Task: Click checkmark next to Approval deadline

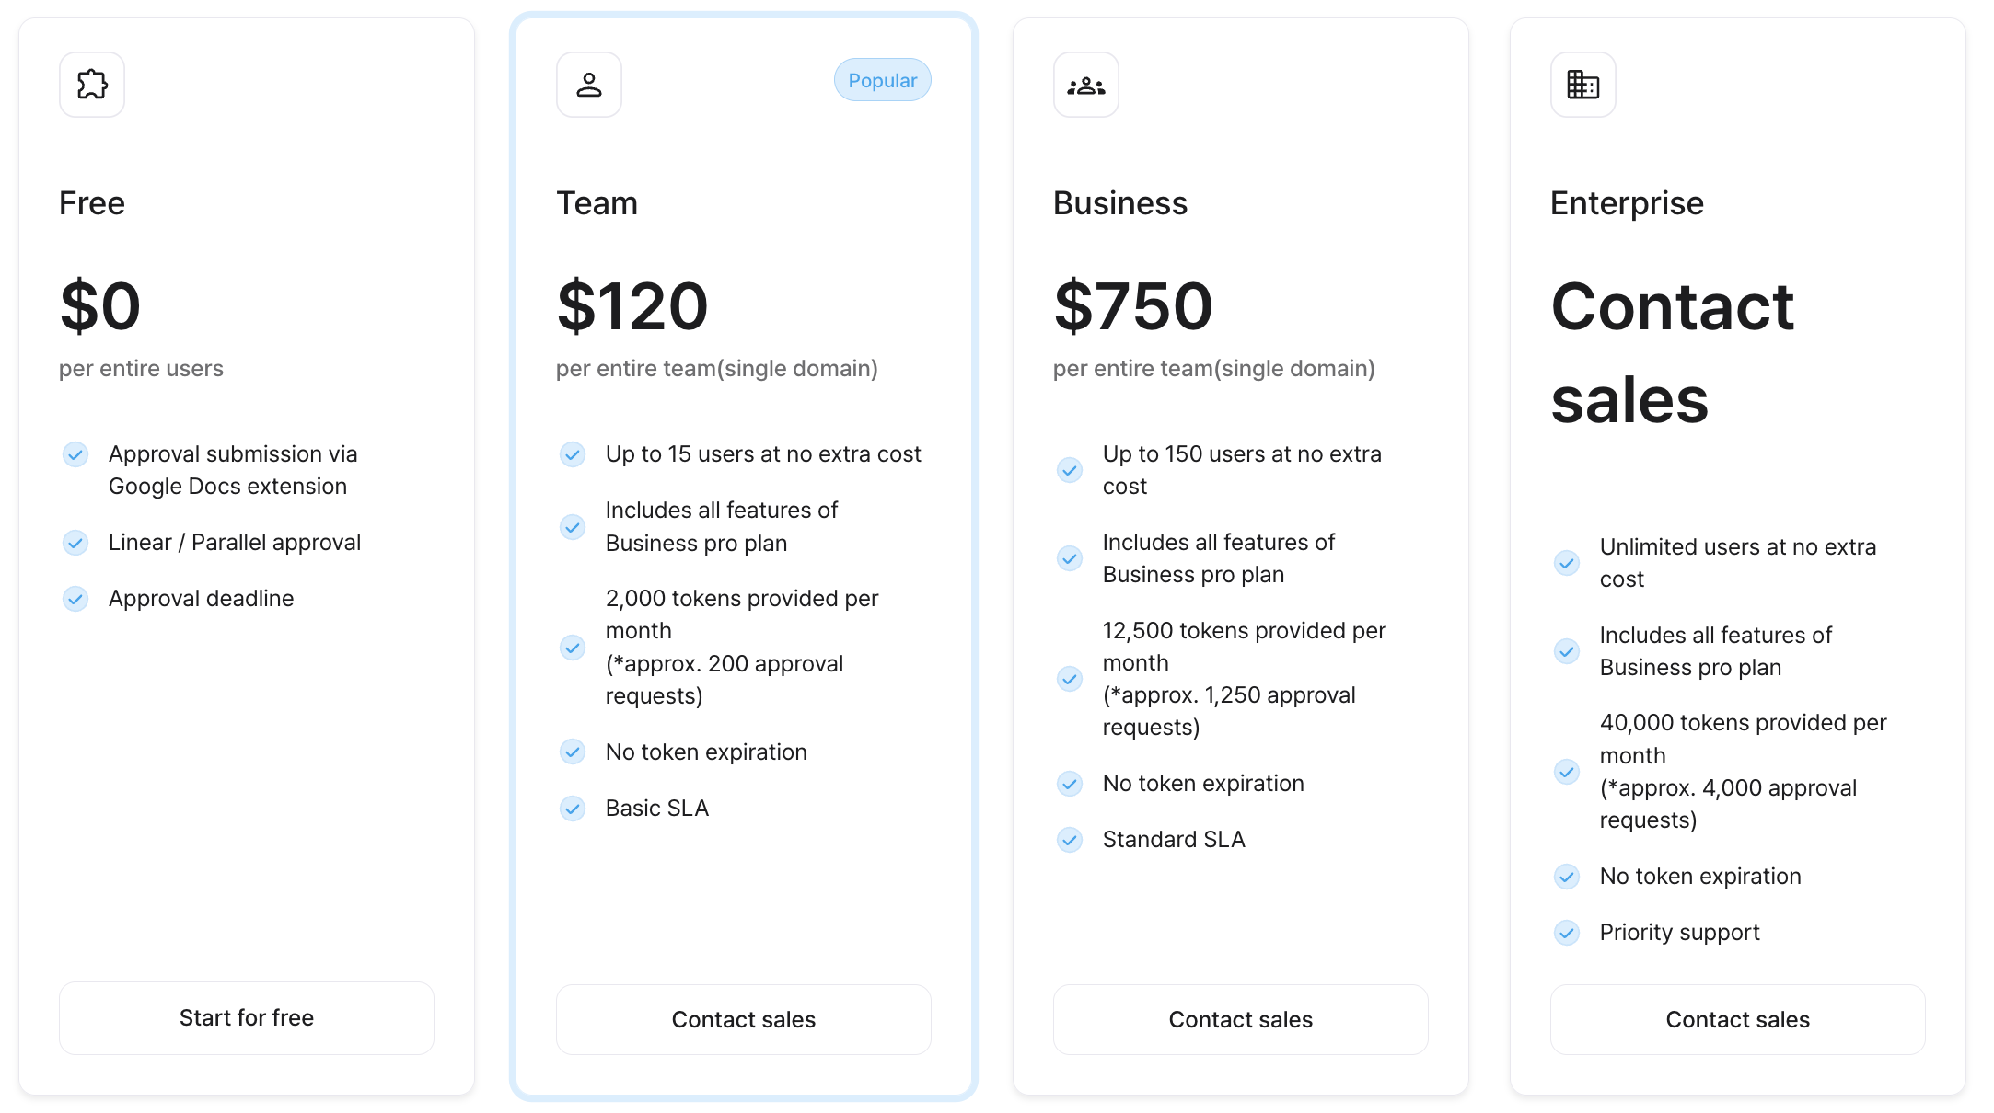Action: [75, 599]
